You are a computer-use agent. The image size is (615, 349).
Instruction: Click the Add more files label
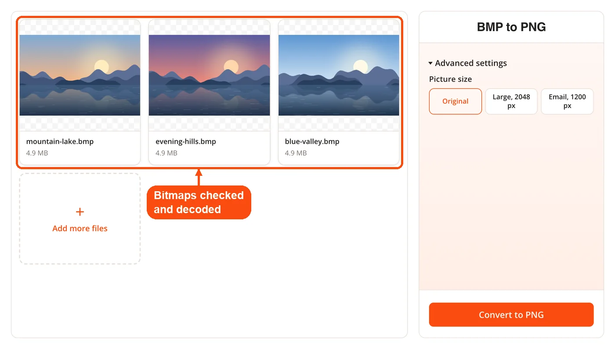pos(80,228)
